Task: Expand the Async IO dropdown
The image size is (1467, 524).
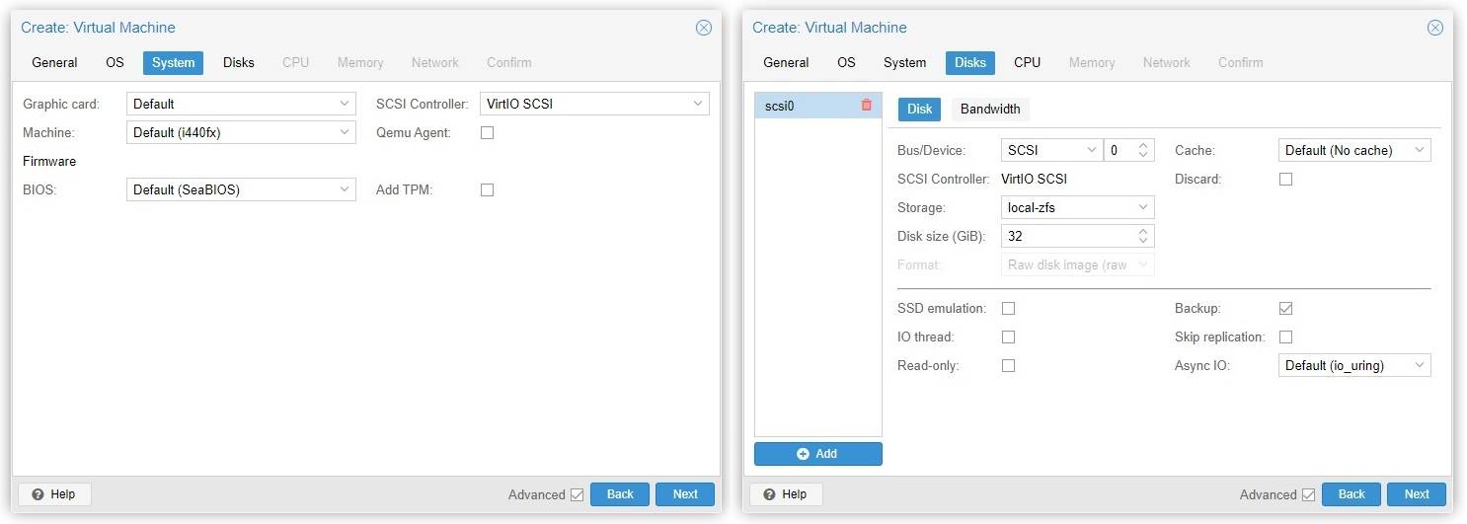Action: point(1353,366)
